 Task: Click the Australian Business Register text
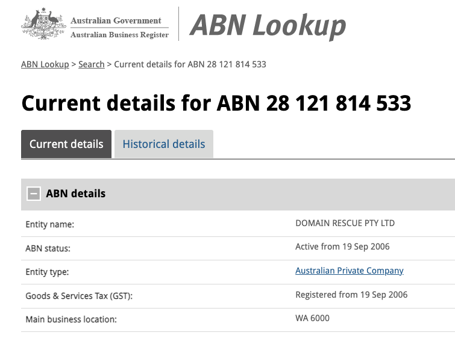[x=119, y=35]
